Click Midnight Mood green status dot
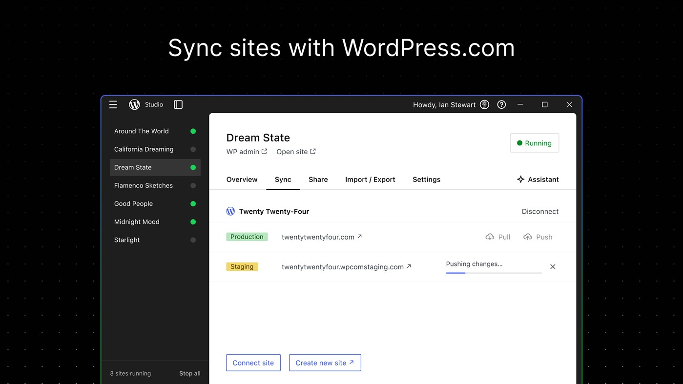Screen dimensions: 683x384 pos(193,222)
